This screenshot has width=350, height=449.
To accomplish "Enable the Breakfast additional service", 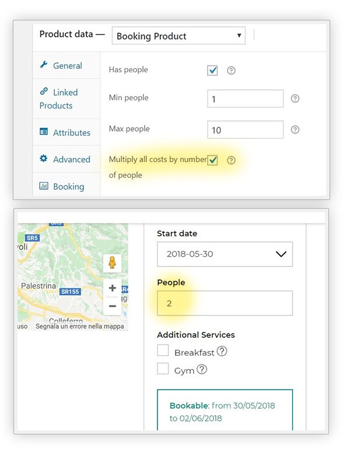I will 163,350.
